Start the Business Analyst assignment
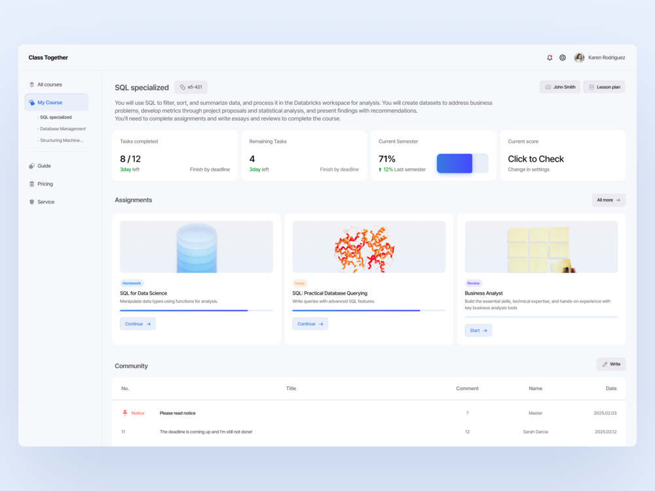This screenshot has height=491, width=655. (x=478, y=330)
